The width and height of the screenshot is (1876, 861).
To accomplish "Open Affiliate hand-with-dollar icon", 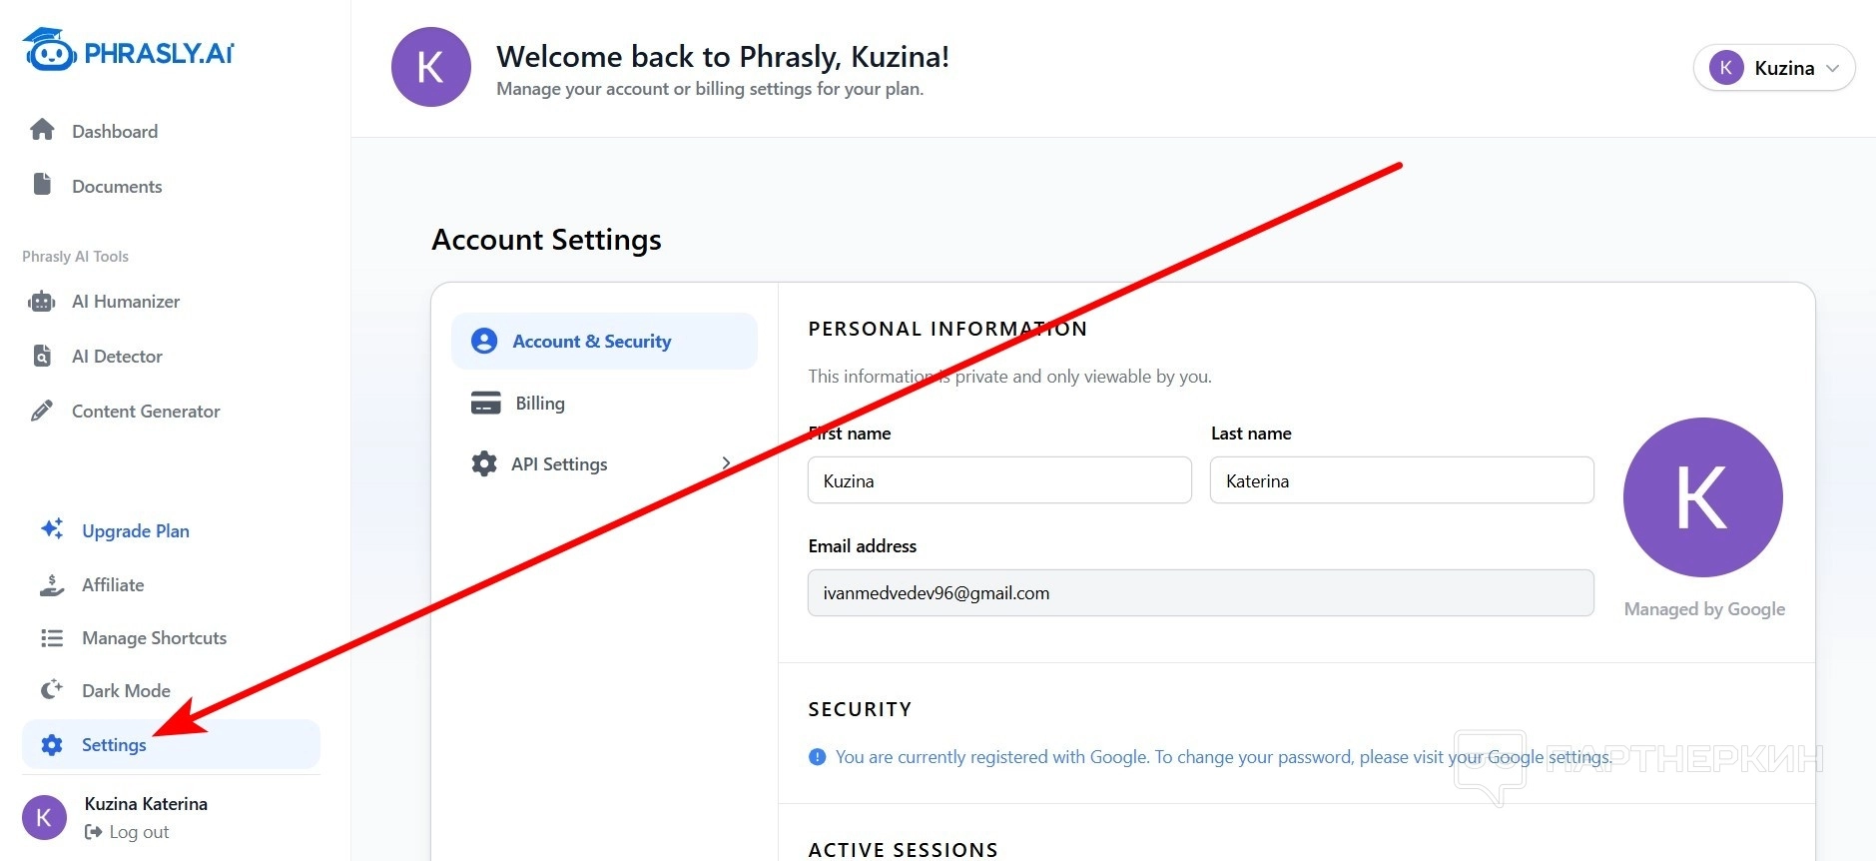I will 52,584.
